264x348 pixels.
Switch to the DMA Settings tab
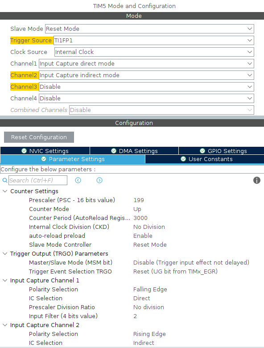pyautogui.click(x=134, y=151)
